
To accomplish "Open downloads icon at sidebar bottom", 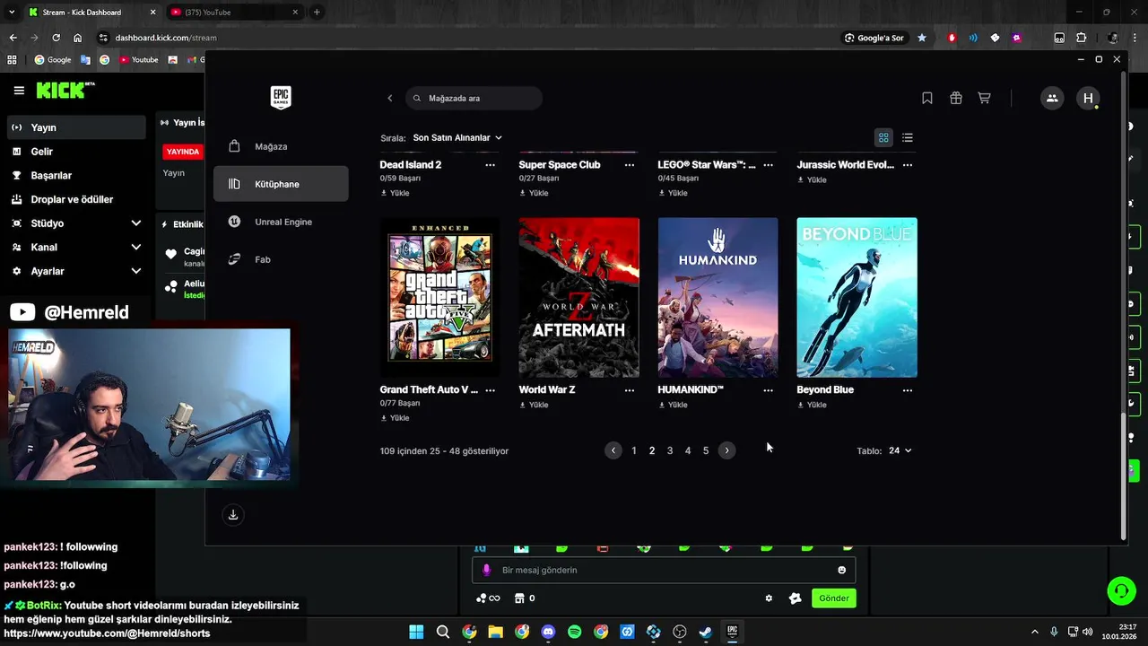I will 233,514.
